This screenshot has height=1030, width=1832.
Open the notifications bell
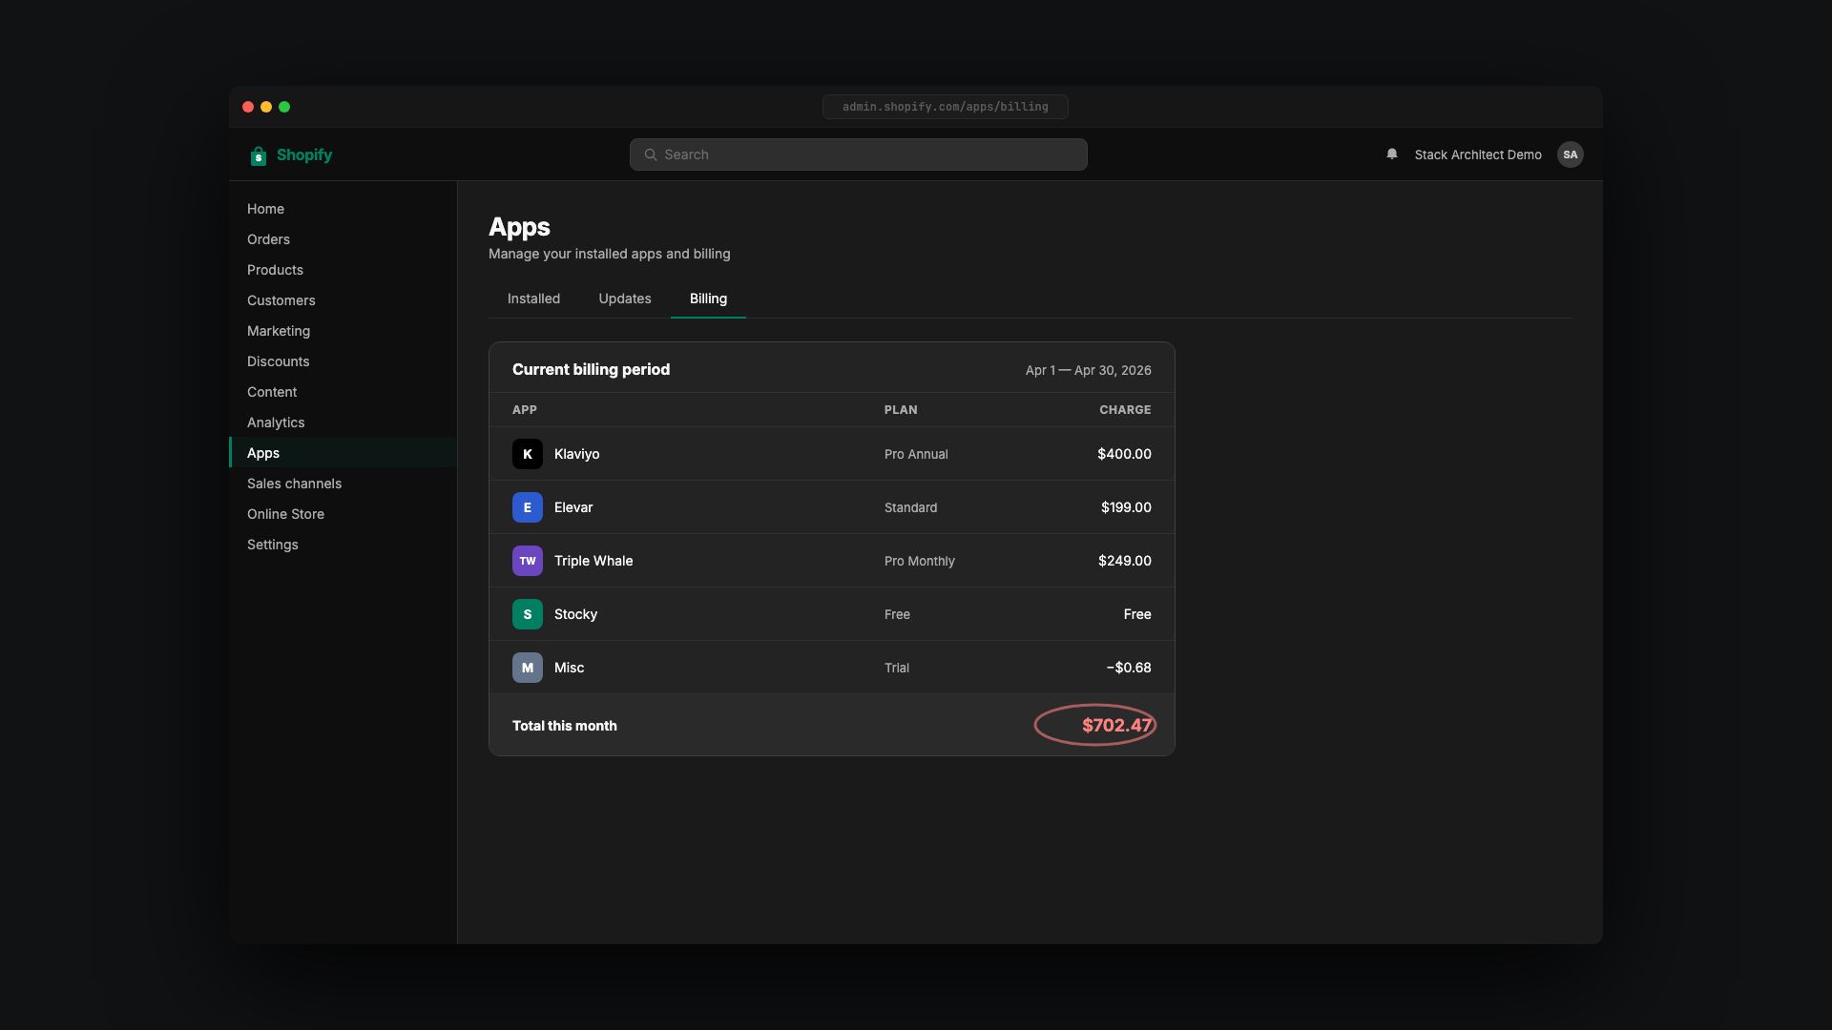1392,154
